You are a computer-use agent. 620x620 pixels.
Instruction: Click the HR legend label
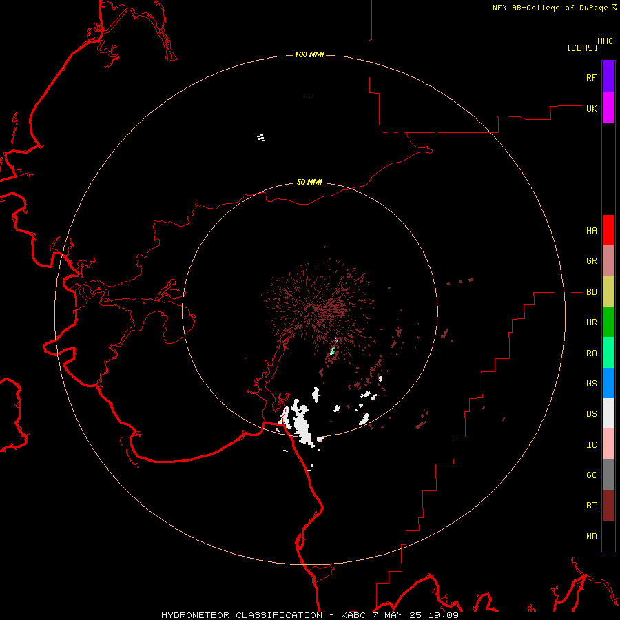(591, 322)
